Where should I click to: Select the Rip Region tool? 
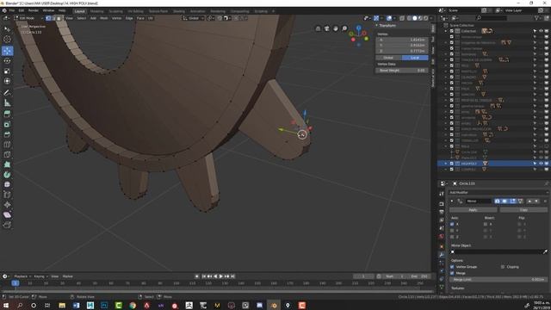[7, 225]
